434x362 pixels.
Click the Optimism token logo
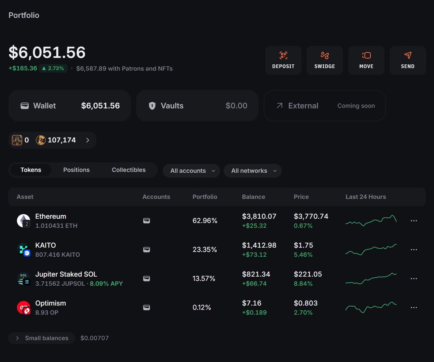coord(24,308)
